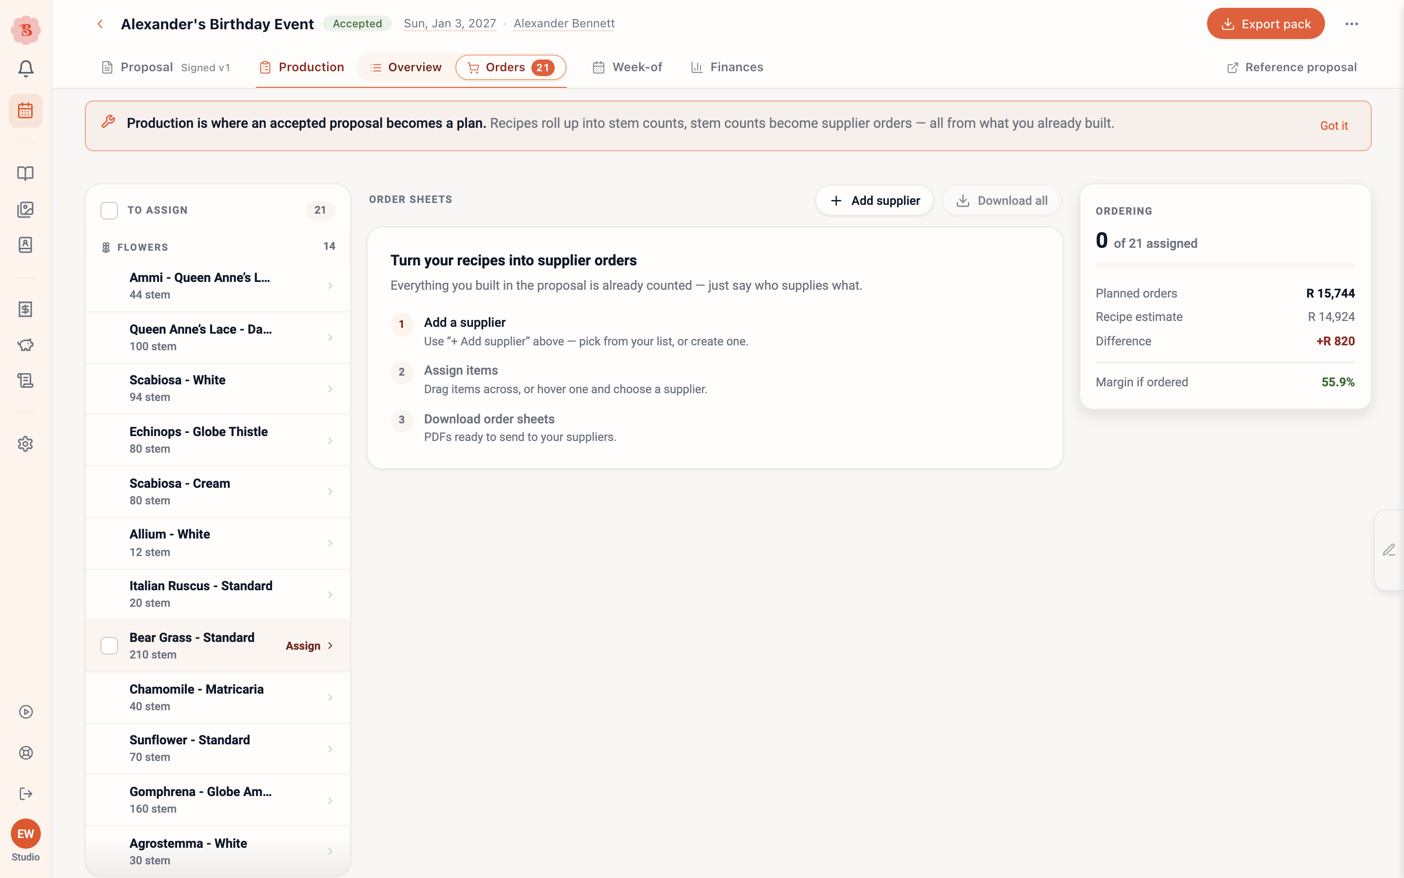Click the Recipe estimate R 14,924 value
Image resolution: width=1404 pixels, height=878 pixels.
point(1331,317)
